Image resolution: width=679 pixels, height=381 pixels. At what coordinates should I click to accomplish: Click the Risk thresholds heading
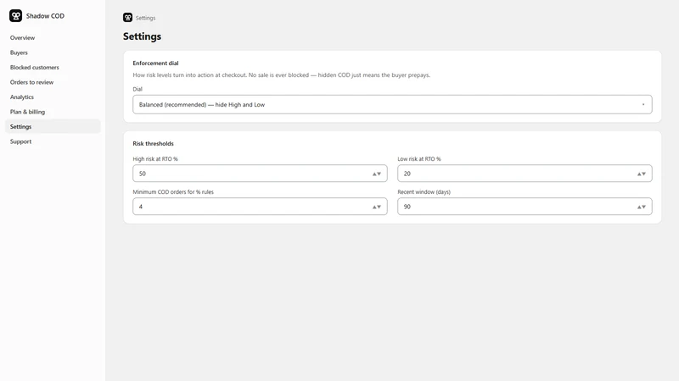153,143
